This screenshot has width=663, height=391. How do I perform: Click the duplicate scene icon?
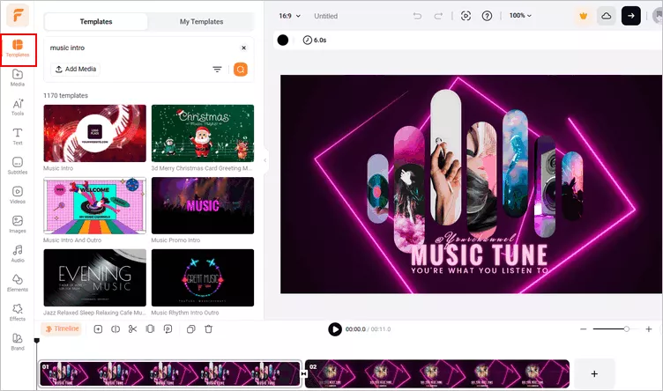191,329
